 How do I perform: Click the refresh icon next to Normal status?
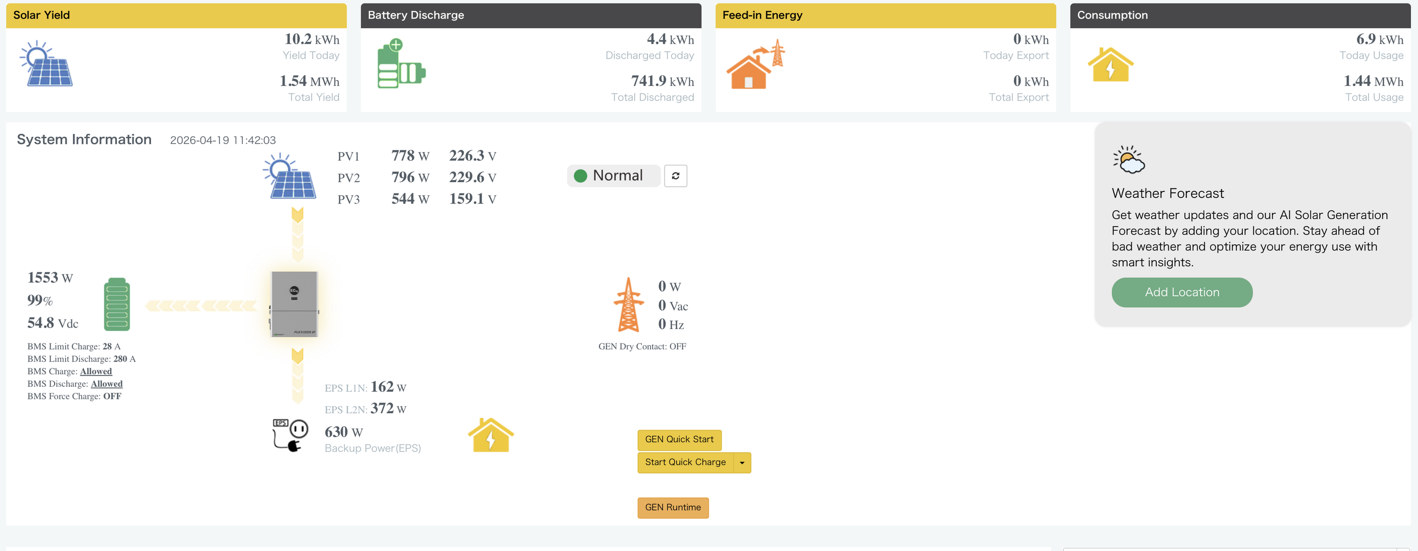(x=675, y=176)
